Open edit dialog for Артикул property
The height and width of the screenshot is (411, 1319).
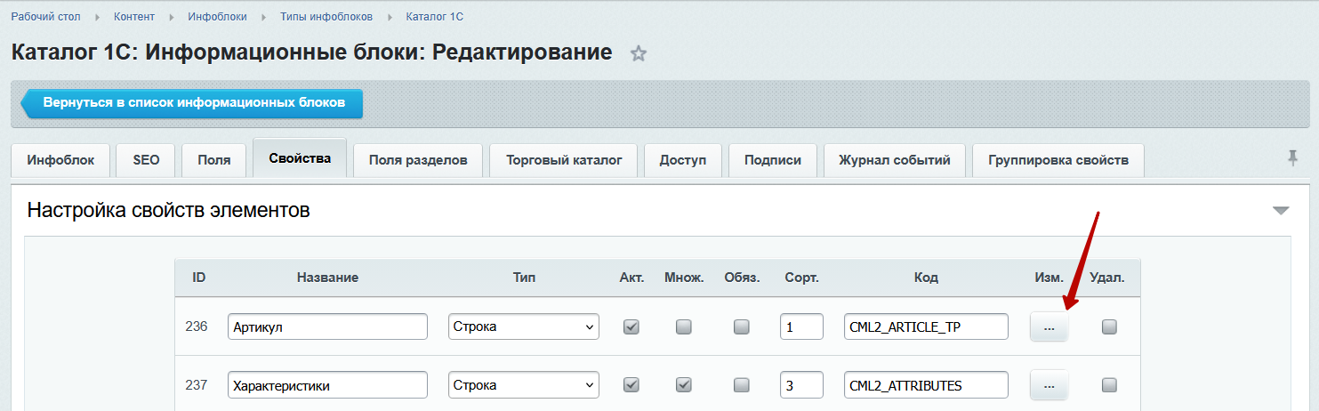pos(1049,327)
